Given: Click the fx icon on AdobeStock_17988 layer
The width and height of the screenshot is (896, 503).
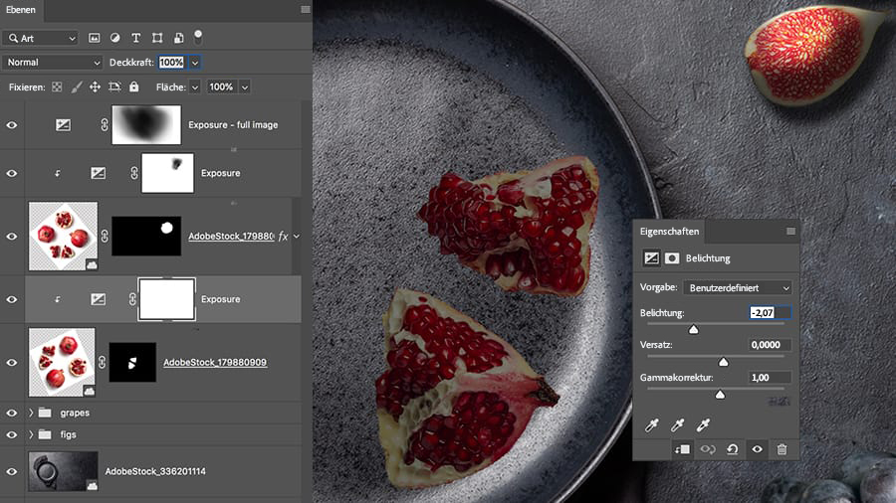Looking at the screenshot, I should pyautogui.click(x=283, y=237).
